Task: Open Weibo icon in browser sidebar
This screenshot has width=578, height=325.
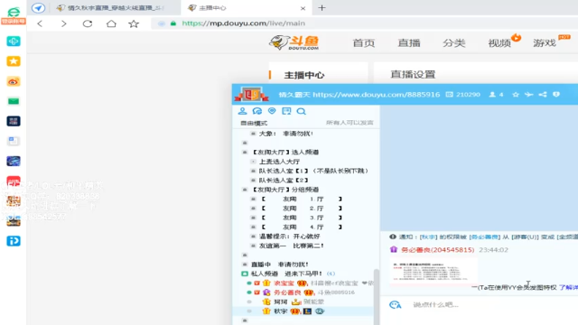Action: pos(14,81)
